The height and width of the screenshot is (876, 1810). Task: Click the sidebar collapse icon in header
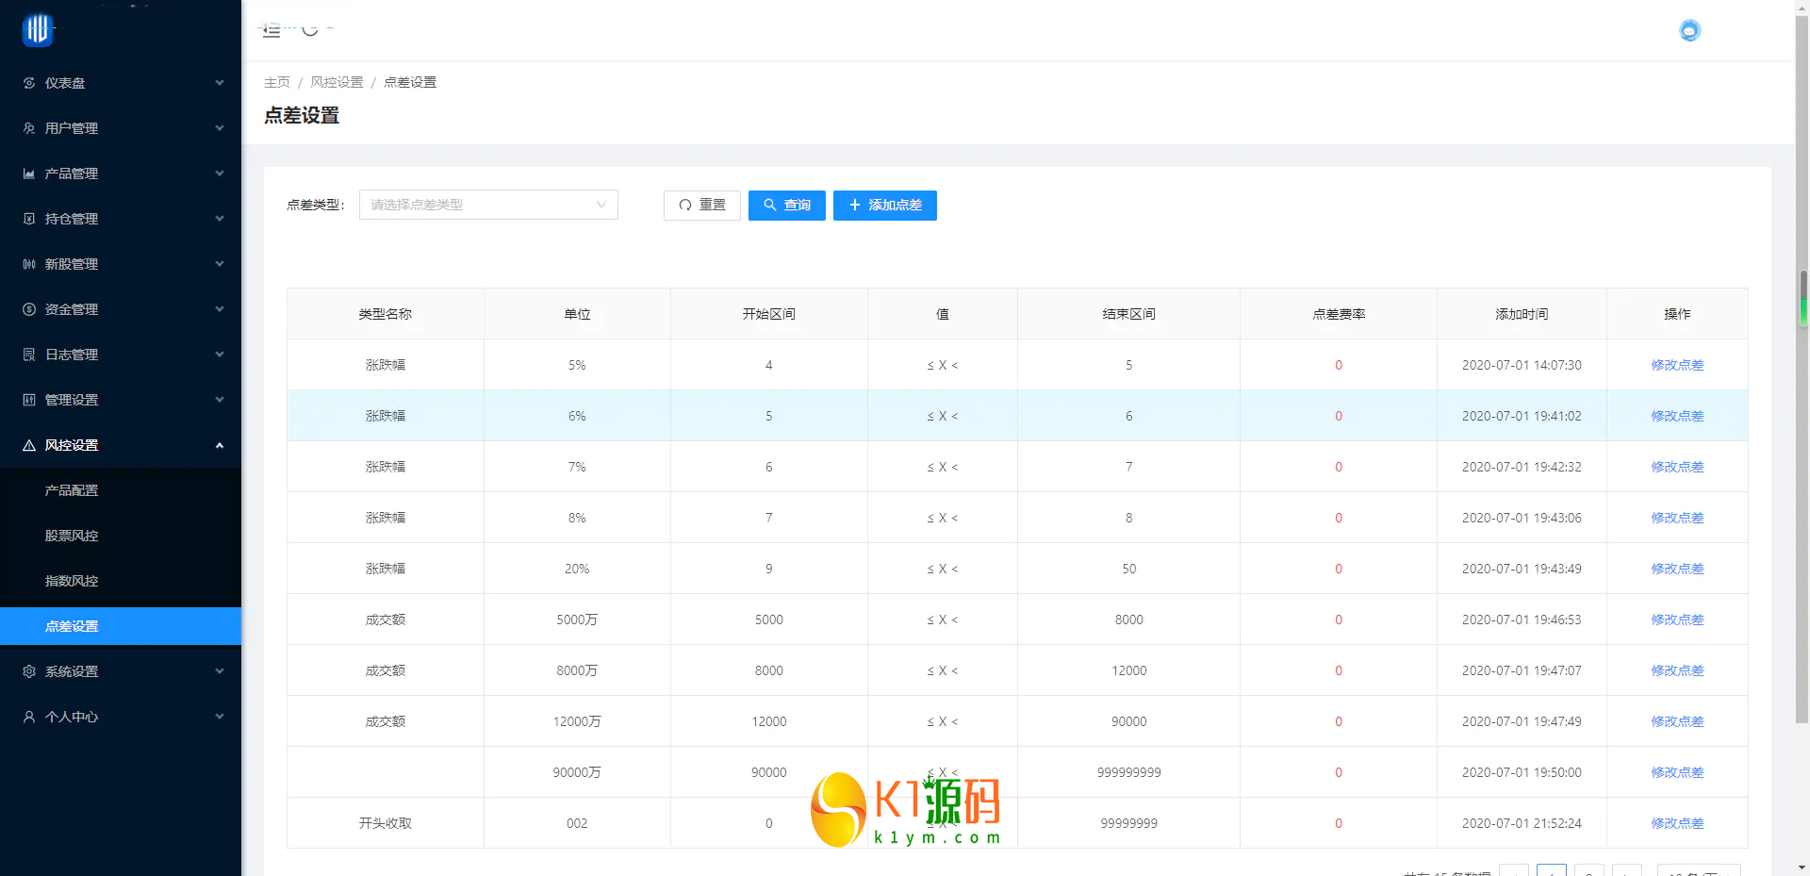pos(271,30)
